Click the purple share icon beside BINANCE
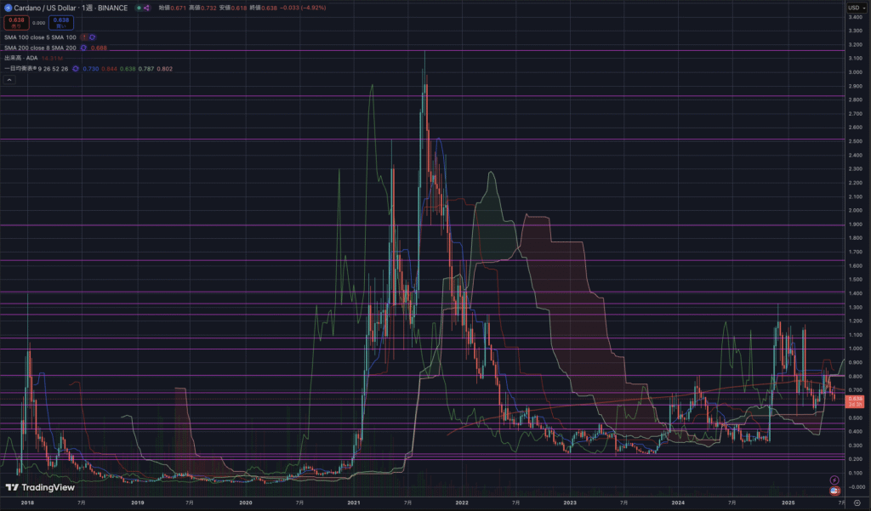The height and width of the screenshot is (511, 871). (146, 8)
